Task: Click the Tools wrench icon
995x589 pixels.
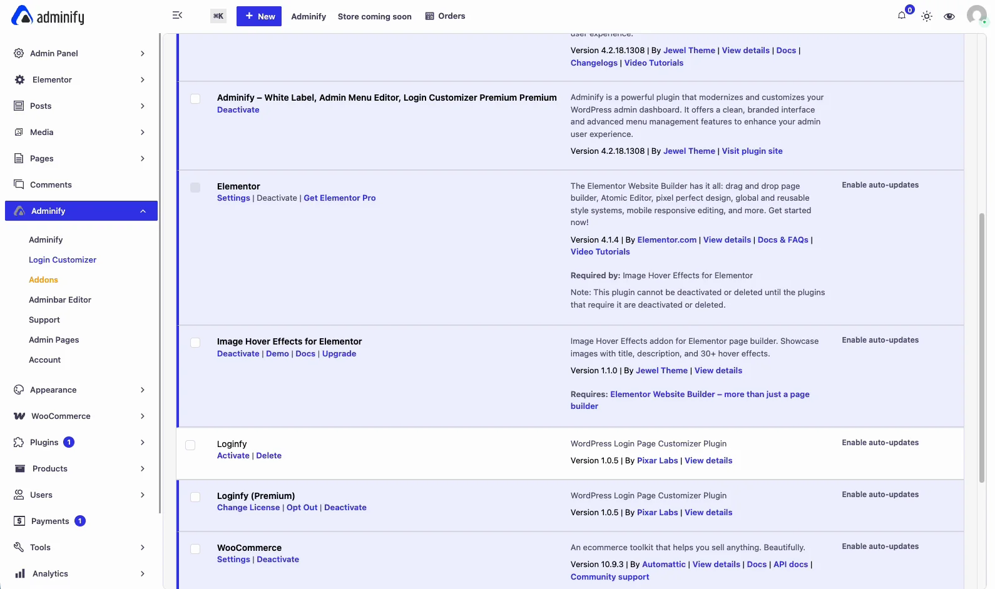Action: tap(19, 547)
